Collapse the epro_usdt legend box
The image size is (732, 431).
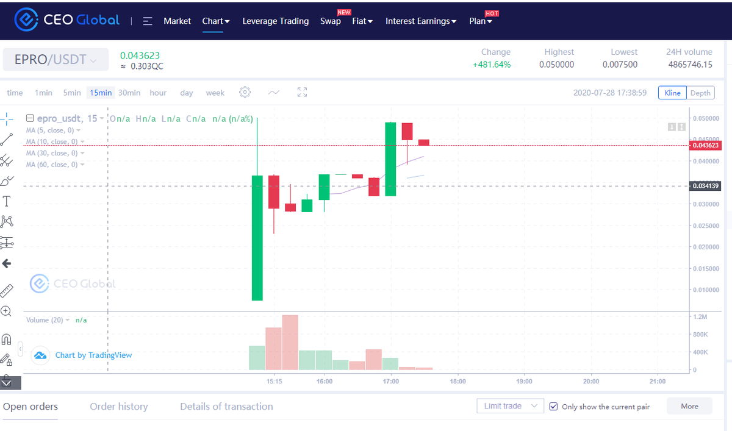click(x=30, y=118)
